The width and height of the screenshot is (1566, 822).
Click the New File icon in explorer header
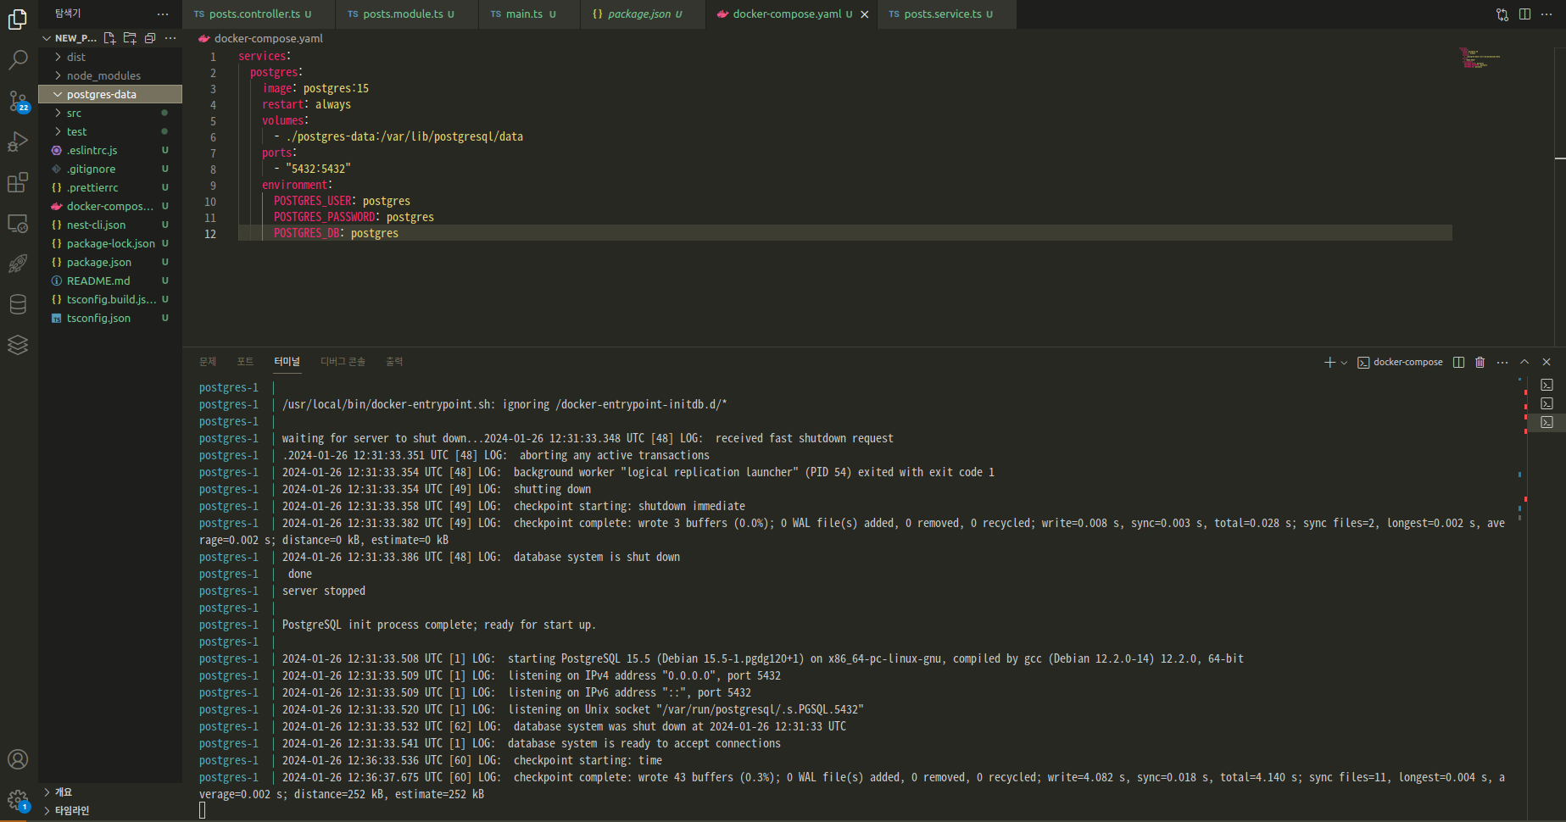[109, 38]
